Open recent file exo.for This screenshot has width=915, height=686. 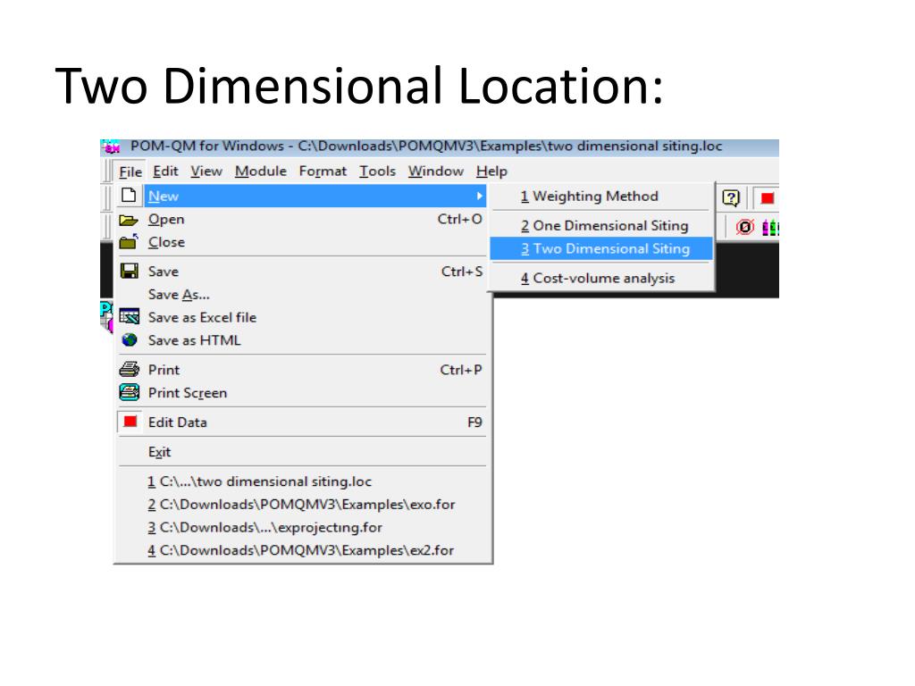coord(302,504)
